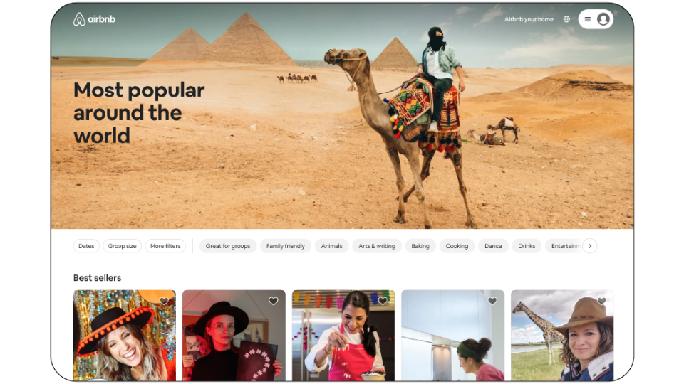684x384 pixels.
Task: Open the hamburger menu icon
Action: pyautogui.click(x=588, y=19)
